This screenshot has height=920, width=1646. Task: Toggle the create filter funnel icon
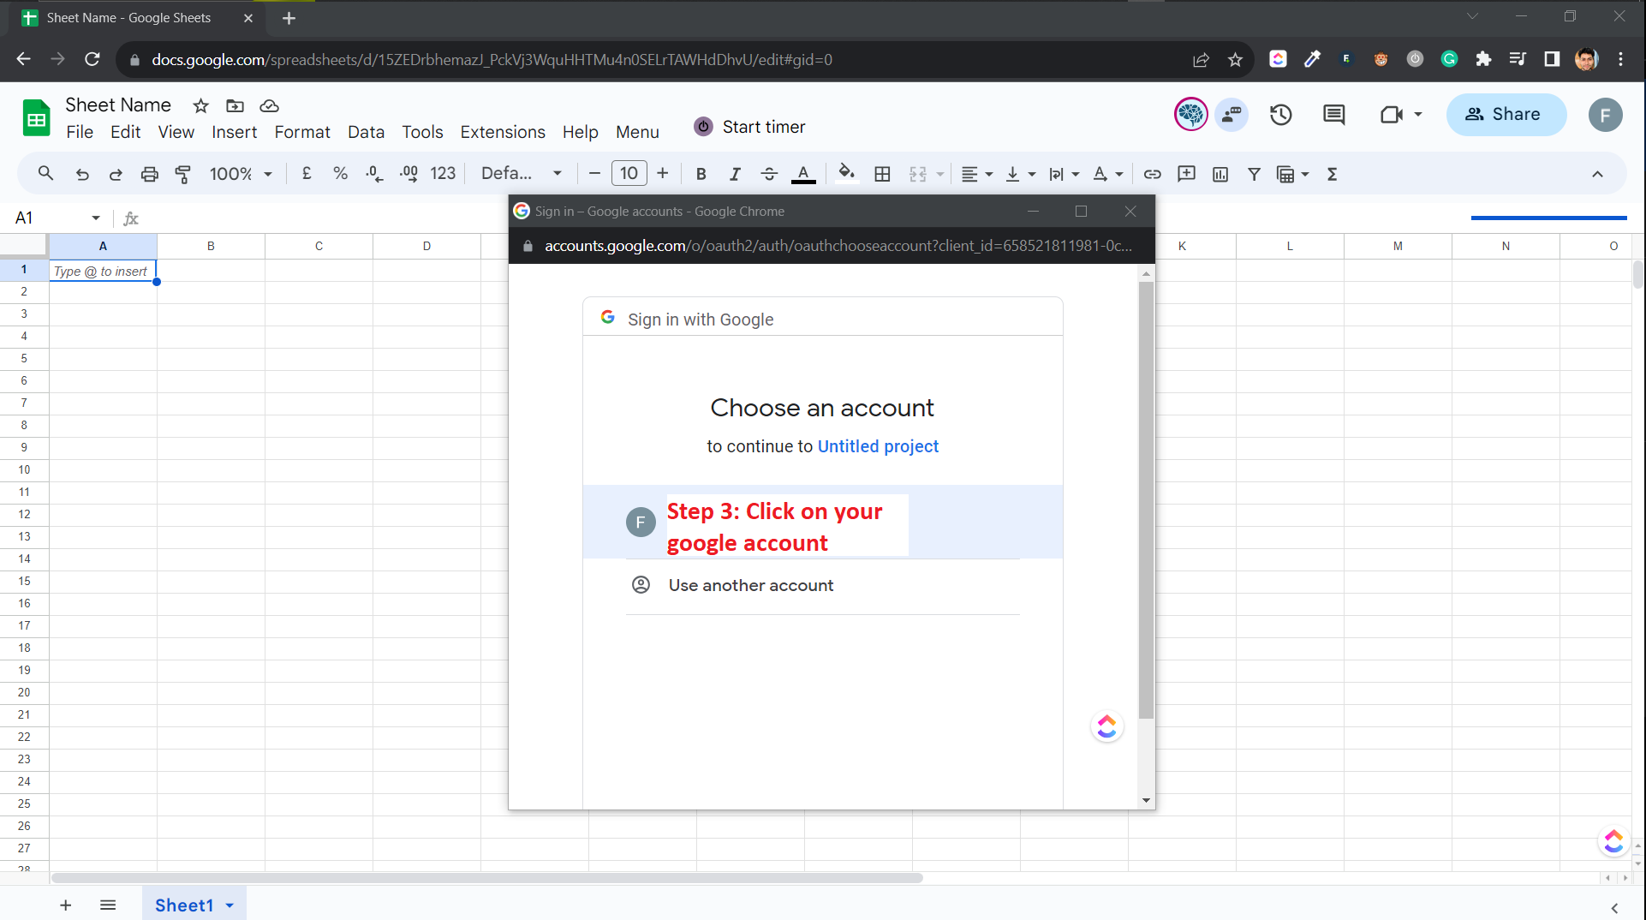pyautogui.click(x=1254, y=174)
